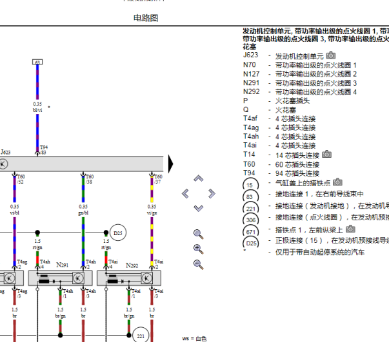Click the 0.35 vi/ge wire label

[152, 209]
